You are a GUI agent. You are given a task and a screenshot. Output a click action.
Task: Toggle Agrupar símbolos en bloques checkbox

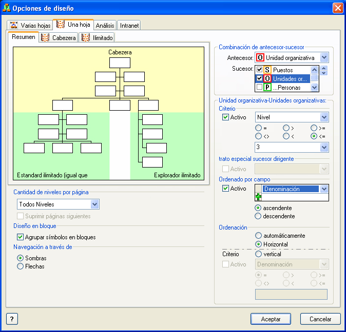click(x=21, y=237)
